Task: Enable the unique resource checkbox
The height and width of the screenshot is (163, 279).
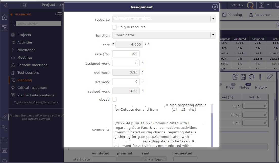Action: tap(114, 27)
